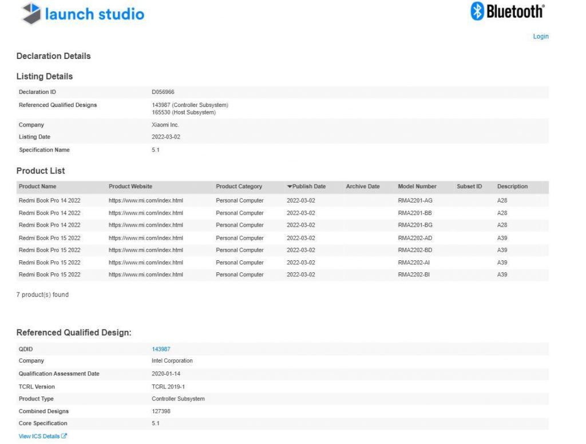Image resolution: width=586 pixels, height=444 pixels.
Task: Click TCRL Version value TCRL 2019-1
Action: 168,387
